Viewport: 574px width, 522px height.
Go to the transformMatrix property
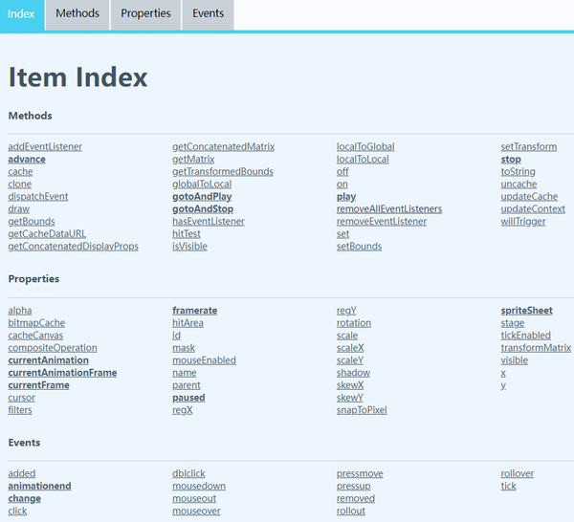point(536,348)
